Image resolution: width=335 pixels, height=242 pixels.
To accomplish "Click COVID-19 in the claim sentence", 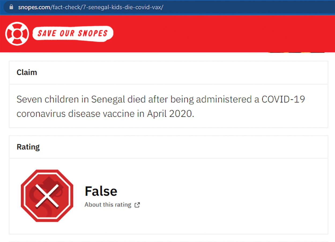I will (283, 100).
